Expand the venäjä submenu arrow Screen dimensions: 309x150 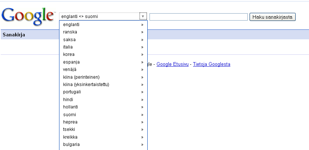[142, 69]
